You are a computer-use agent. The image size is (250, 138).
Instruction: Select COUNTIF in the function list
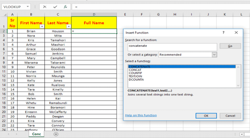click(x=182, y=73)
